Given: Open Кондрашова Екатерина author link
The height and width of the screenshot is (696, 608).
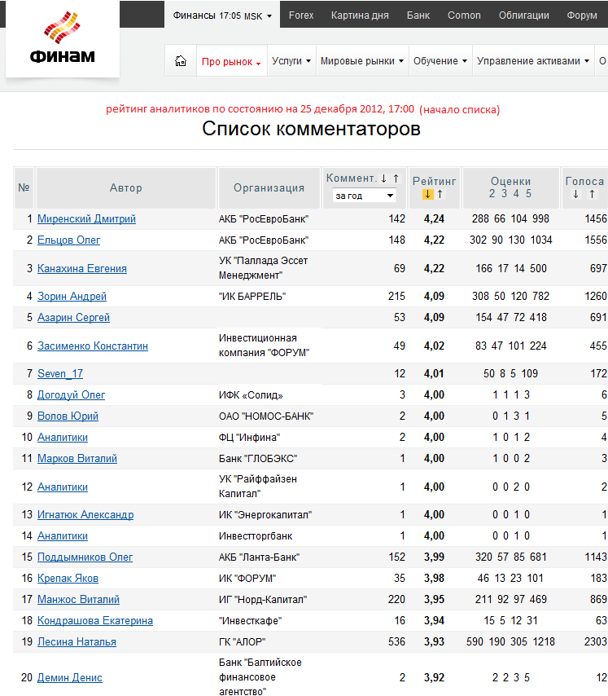Looking at the screenshot, I should (x=95, y=620).
